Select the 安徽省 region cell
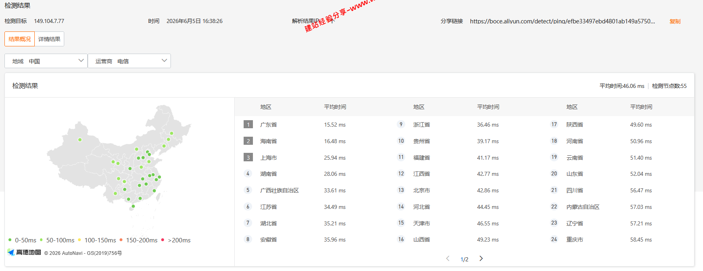The image size is (703, 271). pyautogui.click(x=269, y=240)
